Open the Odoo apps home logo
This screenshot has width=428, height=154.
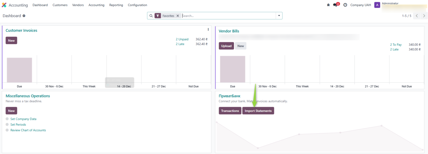point(4,5)
